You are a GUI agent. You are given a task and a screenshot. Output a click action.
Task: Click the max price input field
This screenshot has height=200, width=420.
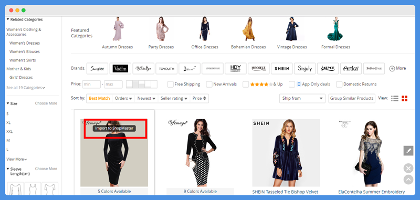[113, 85]
